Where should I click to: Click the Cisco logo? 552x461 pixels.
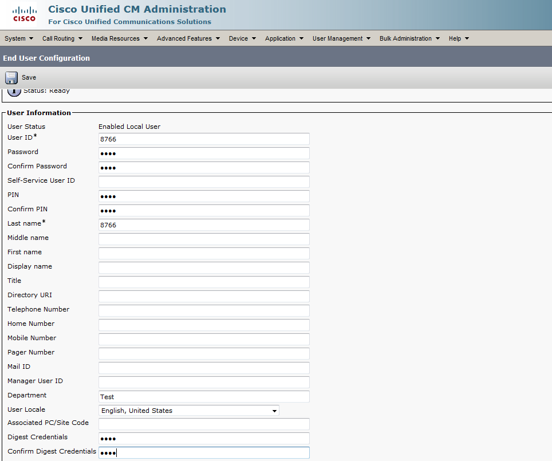(24, 15)
